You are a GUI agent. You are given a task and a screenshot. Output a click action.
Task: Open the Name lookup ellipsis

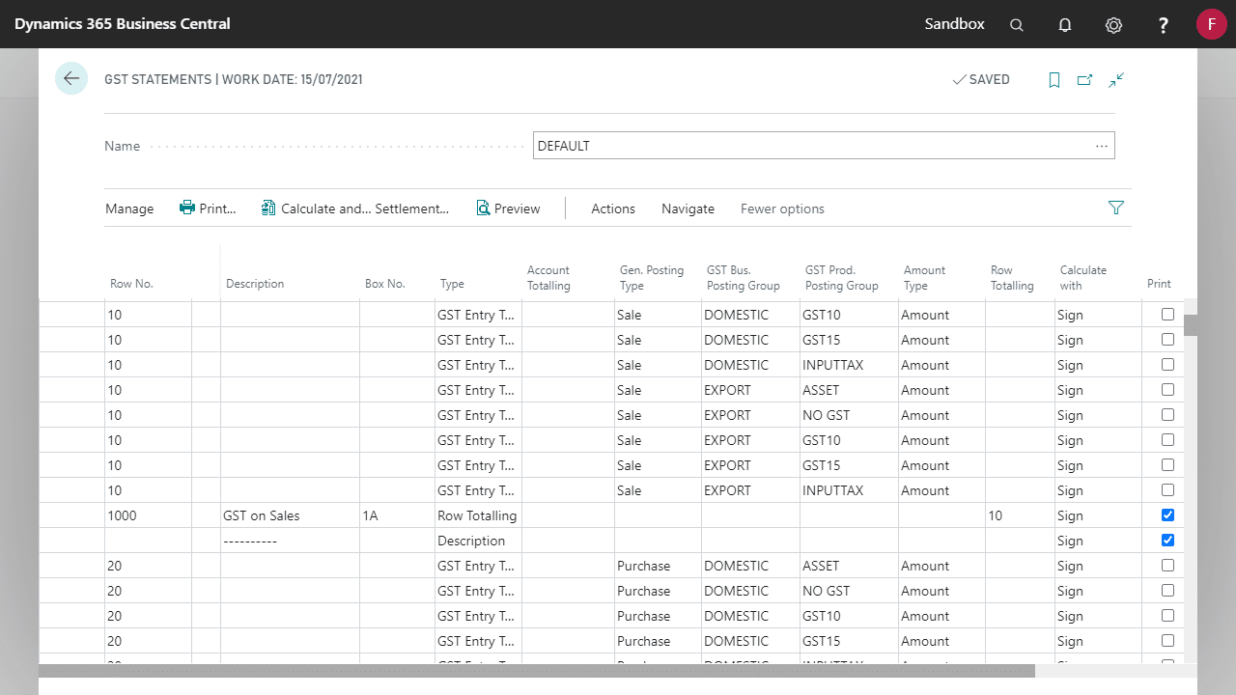(1101, 146)
